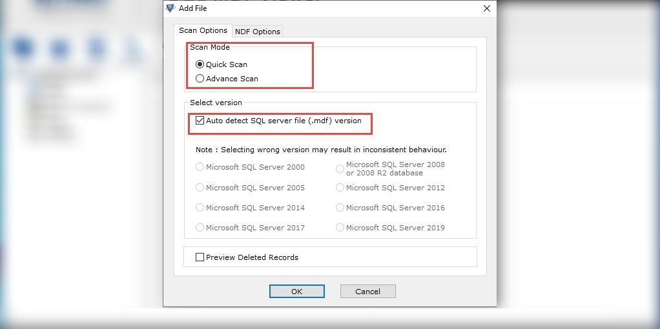Open the Scan Options tab
This screenshot has width=660, height=329.
pos(203,30)
